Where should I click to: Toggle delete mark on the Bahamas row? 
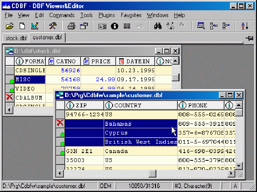click(x=60, y=124)
